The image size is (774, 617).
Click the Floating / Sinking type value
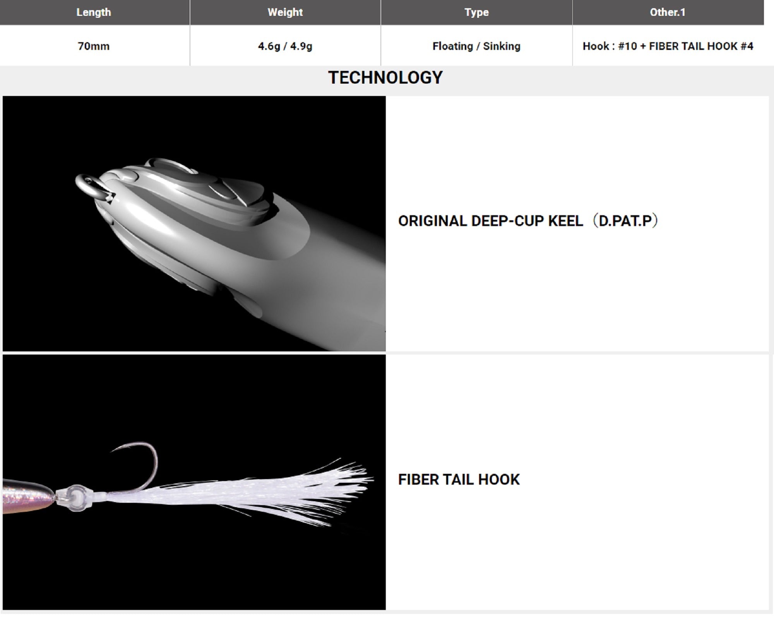click(476, 46)
